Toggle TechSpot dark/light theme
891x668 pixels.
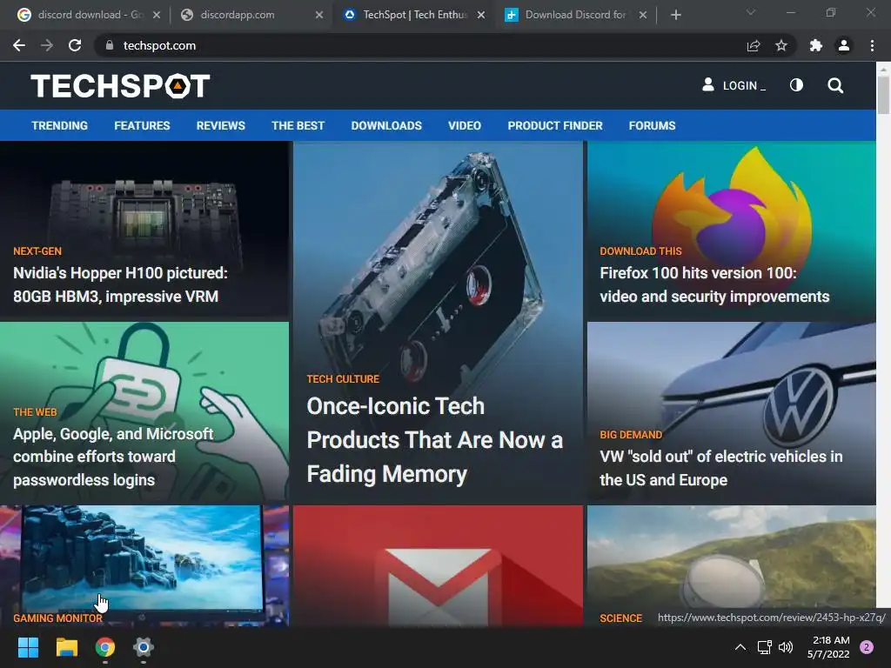(x=797, y=85)
